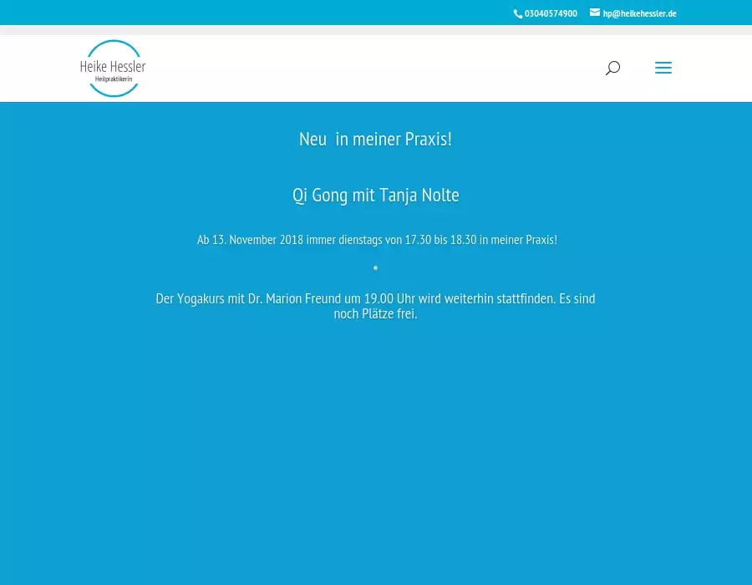The image size is (752, 585).
Task: Click the word 'dienstags' in schedule line
Action: pyautogui.click(x=359, y=240)
